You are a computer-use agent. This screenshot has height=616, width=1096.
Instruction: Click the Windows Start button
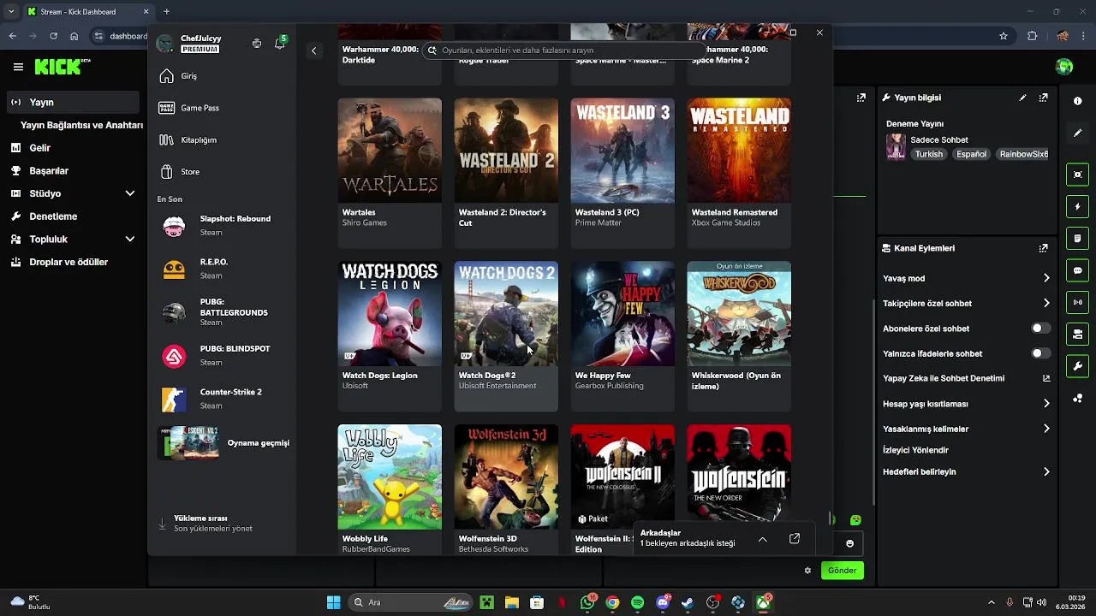pyautogui.click(x=333, y=603)
